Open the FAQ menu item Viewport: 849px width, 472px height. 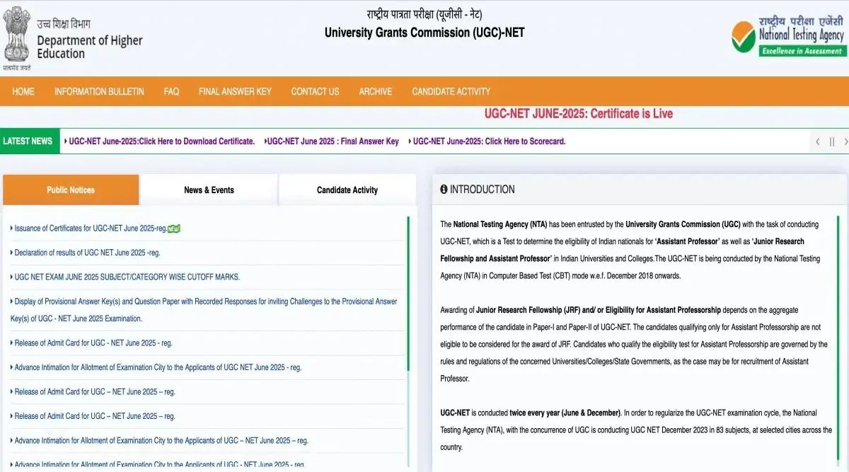tap(171, 91)
